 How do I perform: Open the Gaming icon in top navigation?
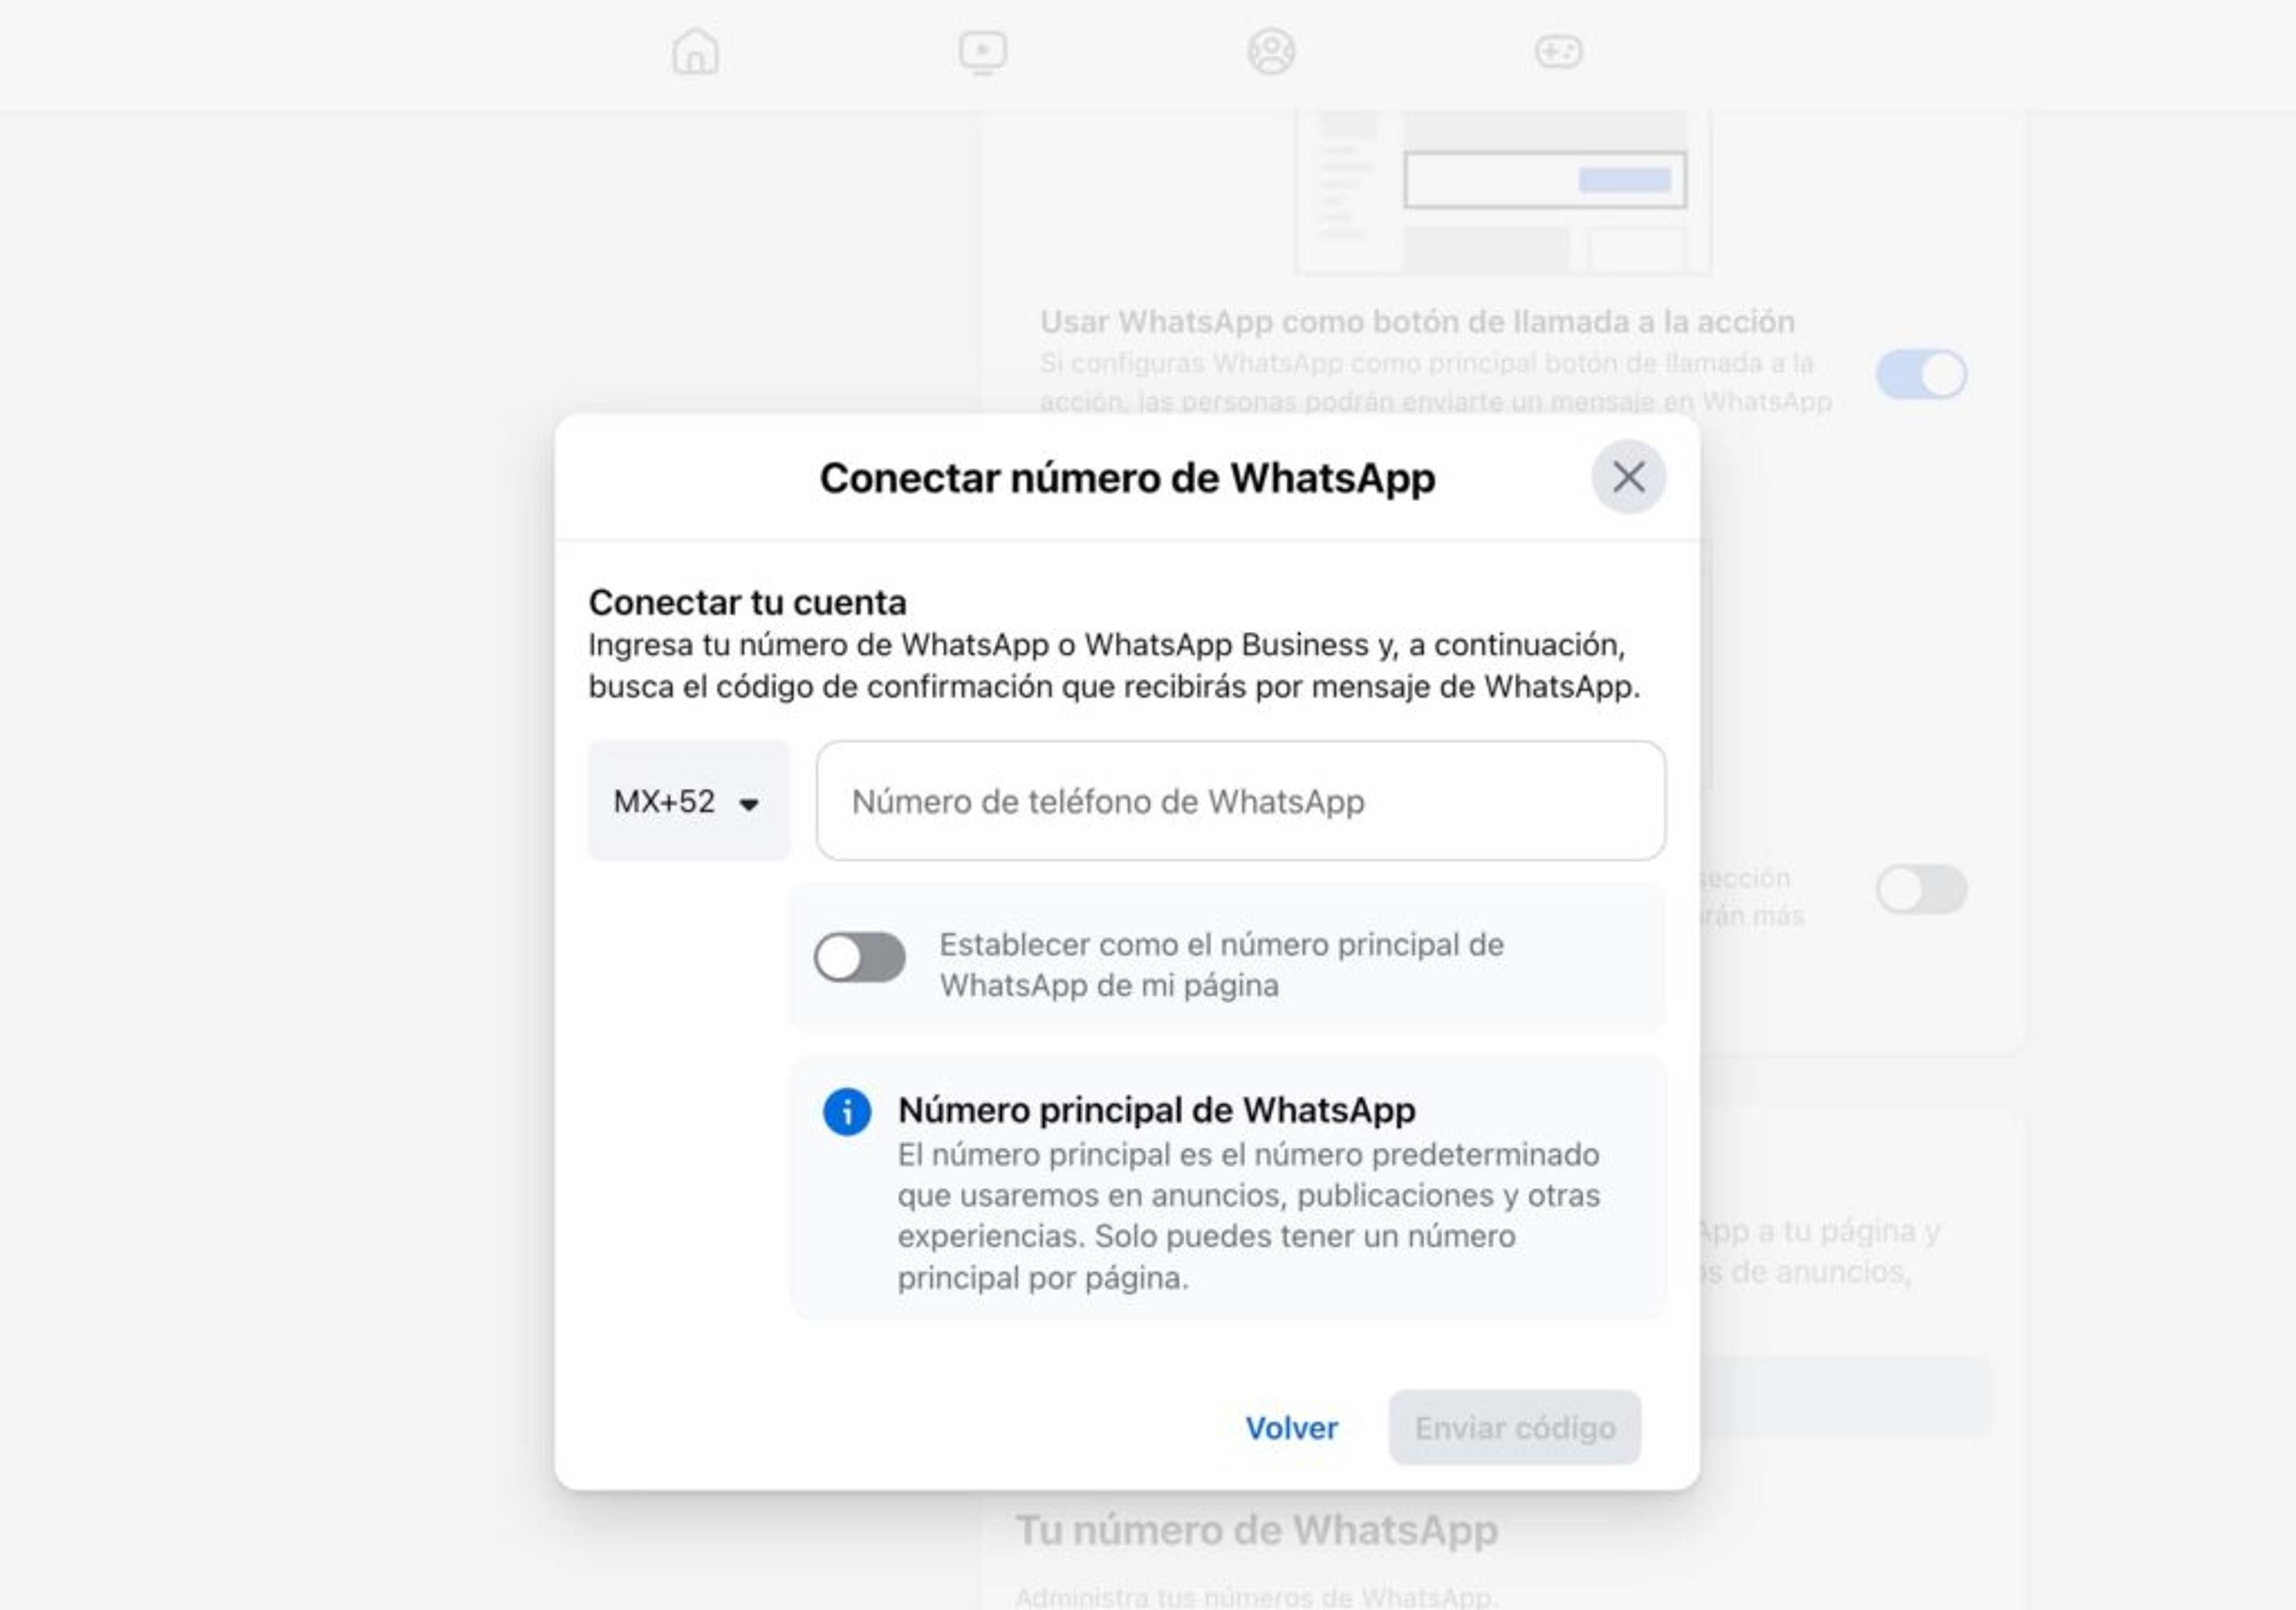click(1559, 52)
